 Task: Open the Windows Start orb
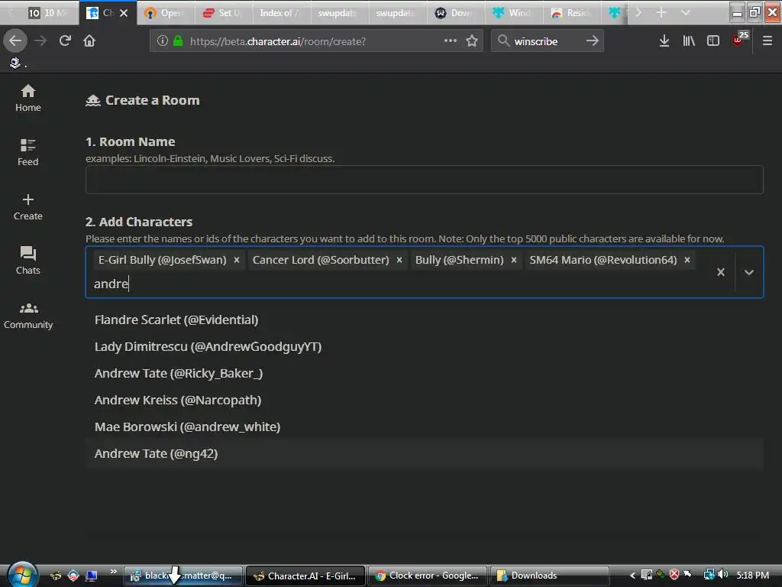(22, 575)
